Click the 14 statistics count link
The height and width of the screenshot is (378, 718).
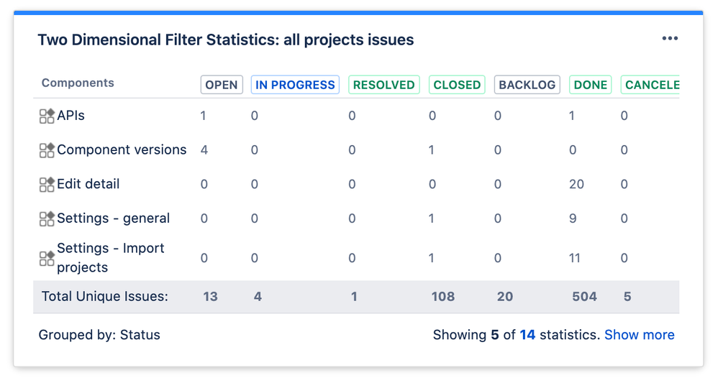[527, 335]
